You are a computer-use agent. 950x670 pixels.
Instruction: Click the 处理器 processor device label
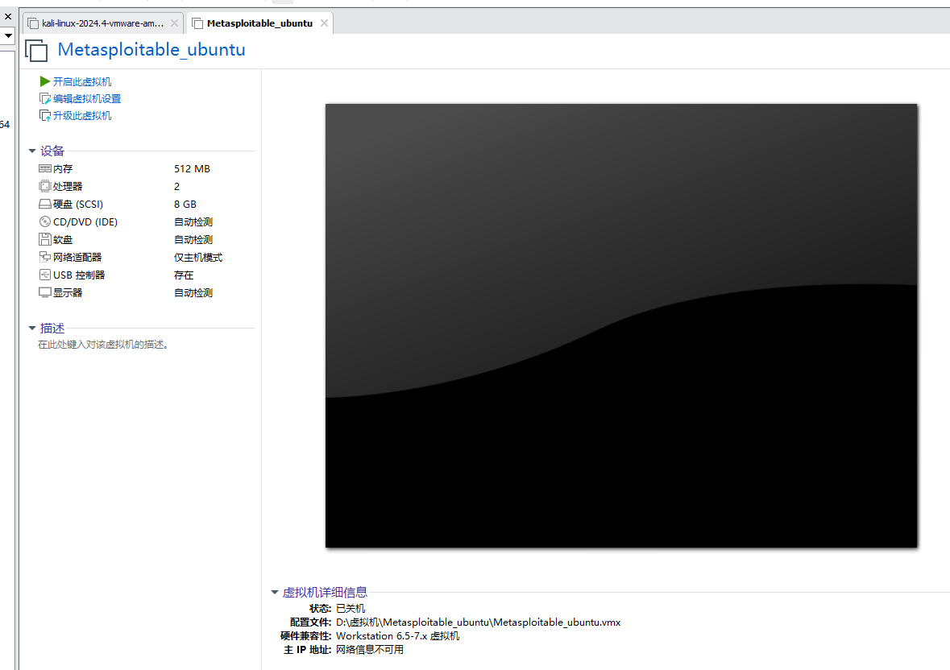tap(67, 186)
